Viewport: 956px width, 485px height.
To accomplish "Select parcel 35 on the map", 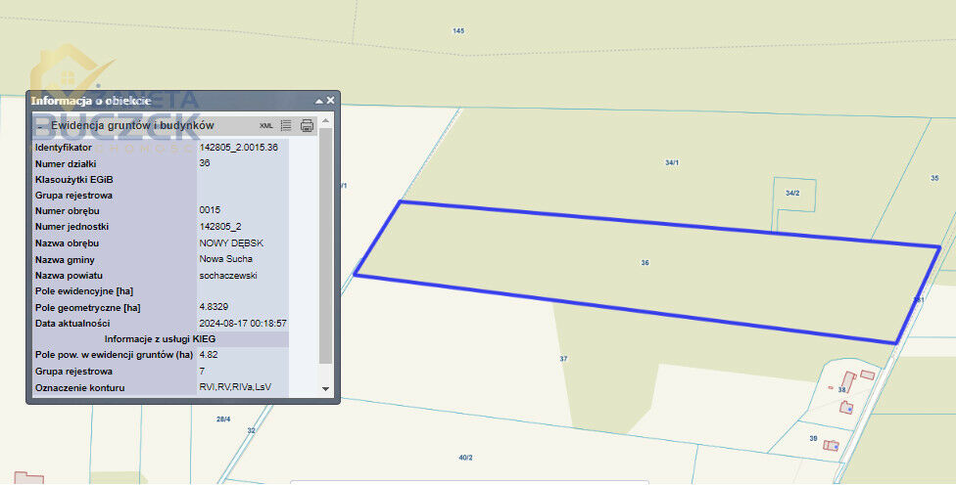I will click(x=934, y=178).
